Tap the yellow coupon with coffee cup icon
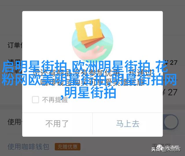185x156 pixels. tap(89, 30)
